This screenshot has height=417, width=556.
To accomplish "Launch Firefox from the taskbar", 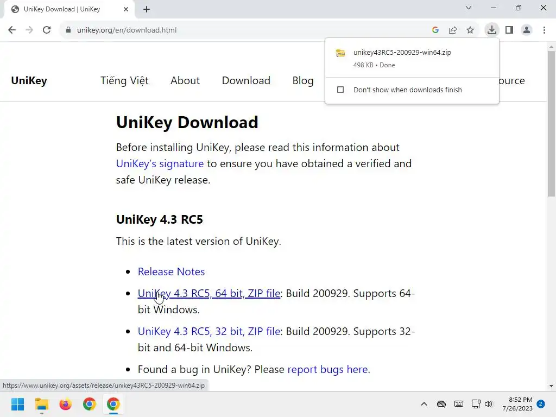I will coord(66,404).
